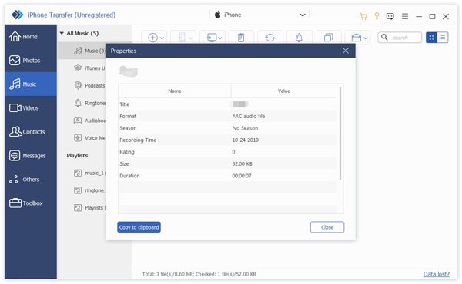
Task: Click the duplicate copy toolbar icon
Action: (328, 38)
